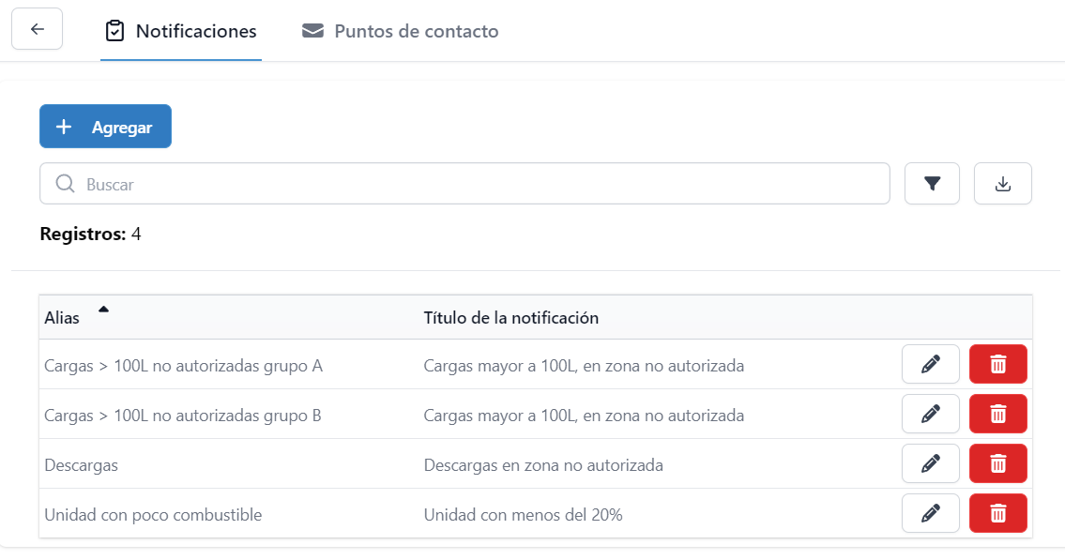The width and height of the screenshot is (1065, 560).
Task: Click the magnifying glass search icon
Action: tap(64, 183)
